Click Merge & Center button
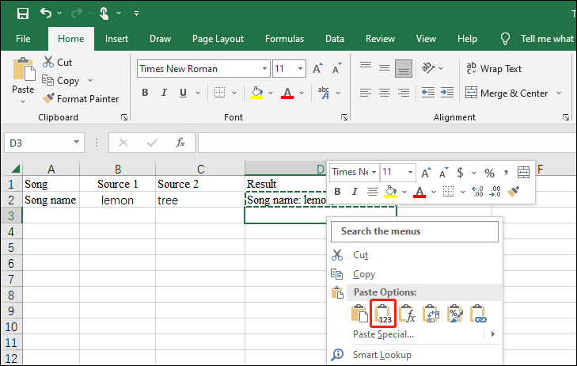Image resolution: width=577 pixels, height=366 pixels. tap(507, 93)
